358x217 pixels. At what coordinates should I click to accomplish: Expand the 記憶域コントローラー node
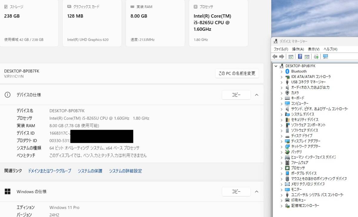(281, 206)
